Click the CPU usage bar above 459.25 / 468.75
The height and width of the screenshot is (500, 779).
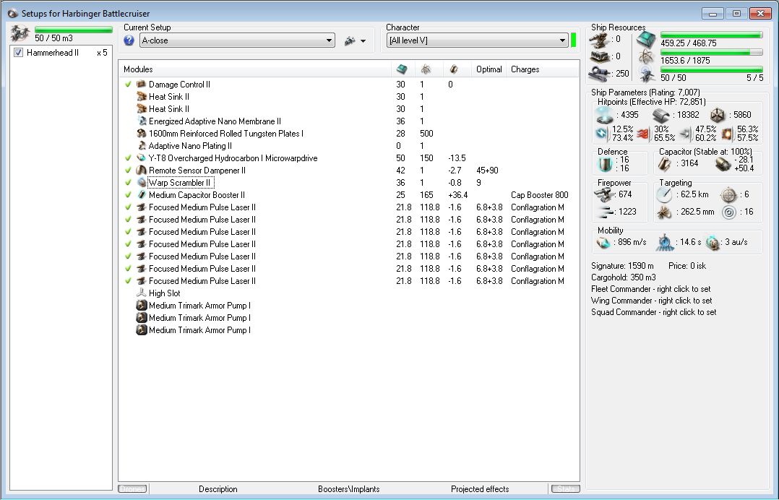[711, 35]
